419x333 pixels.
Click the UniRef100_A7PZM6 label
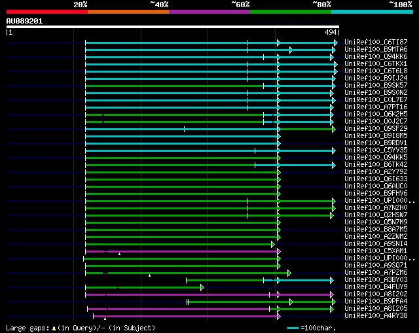376,273
